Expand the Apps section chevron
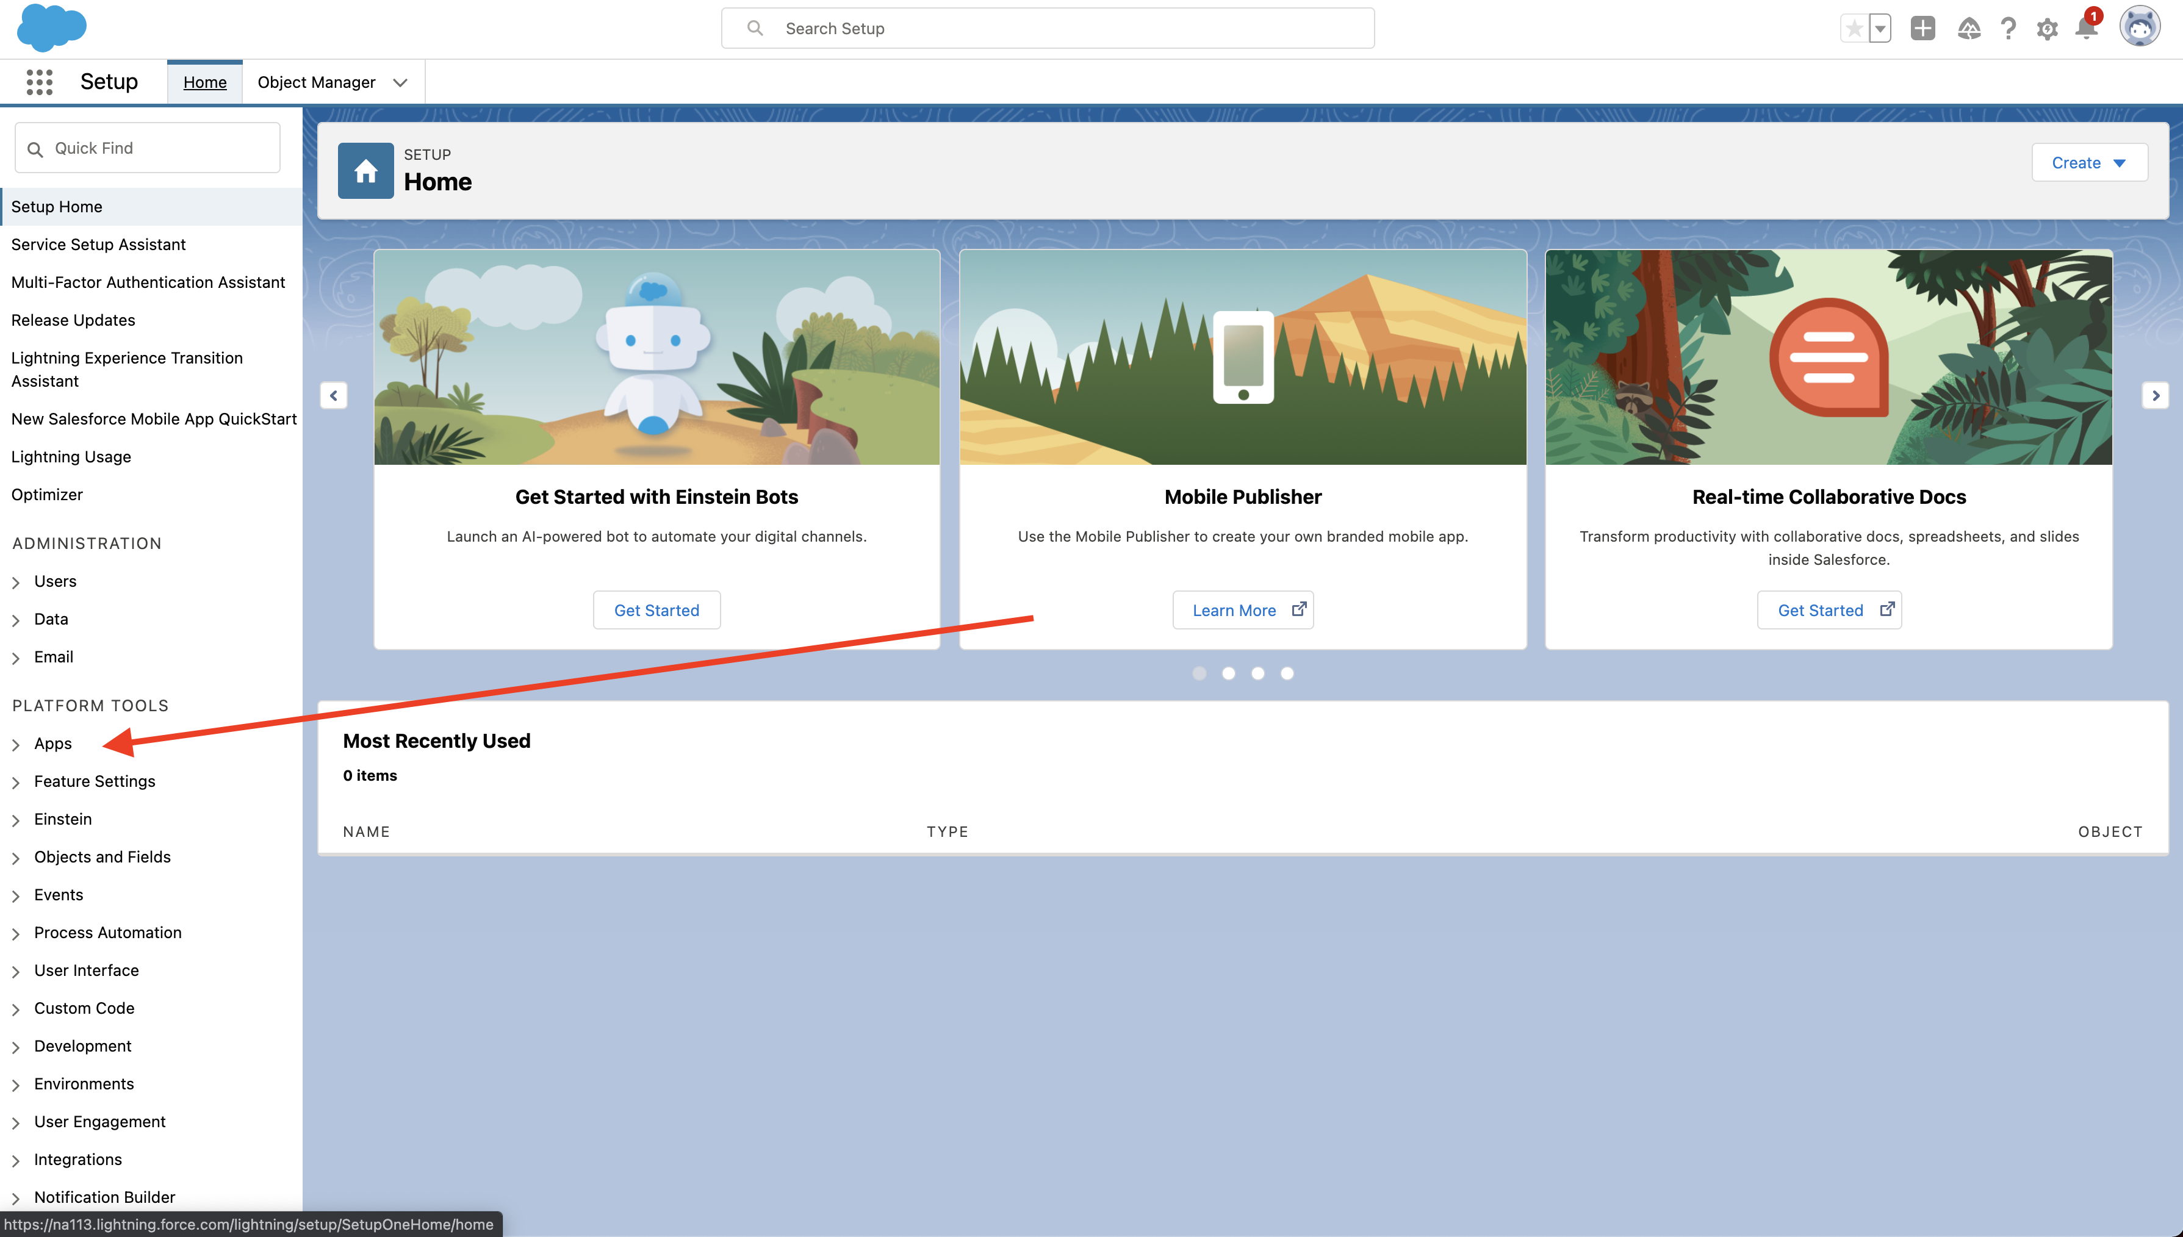This screenshot has height=1237, width=2183. point(15,744)
